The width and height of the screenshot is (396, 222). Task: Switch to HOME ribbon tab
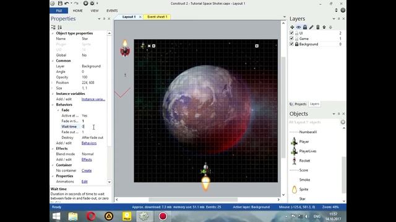coord(77,10)
